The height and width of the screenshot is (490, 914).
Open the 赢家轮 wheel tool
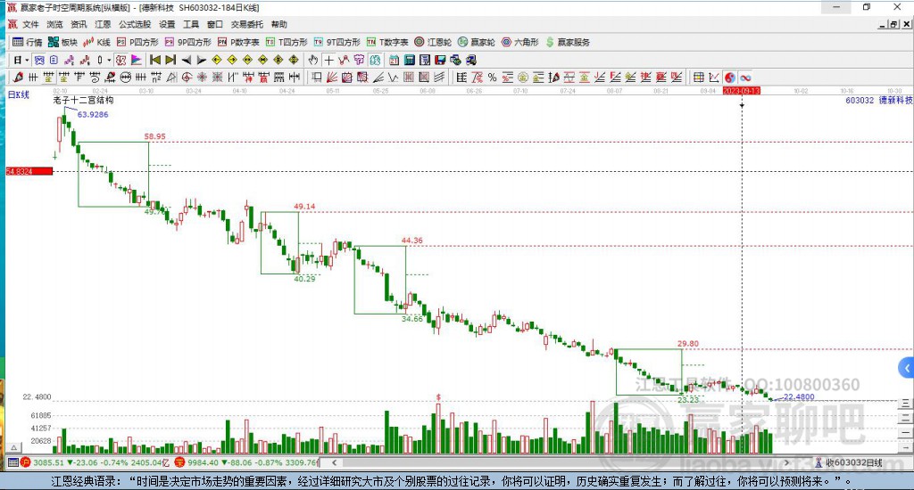[x=477, y=42]
